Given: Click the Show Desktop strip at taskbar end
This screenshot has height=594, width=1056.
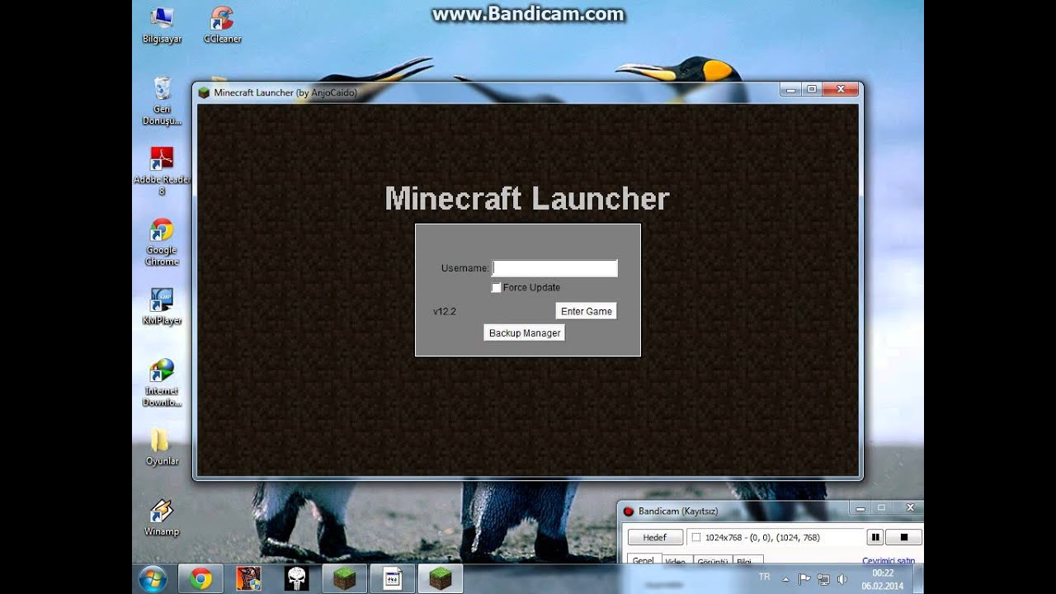Looking at the screenshot, I should pos(918,578).
